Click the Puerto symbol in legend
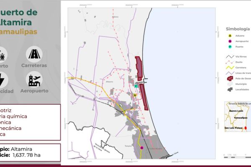The image size is (251, 167). (x=230, y=47)
